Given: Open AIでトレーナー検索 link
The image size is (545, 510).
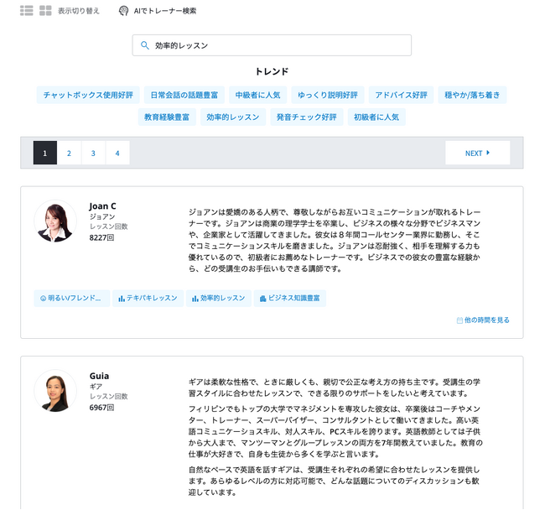Looking at the screenshot, I should pyautogui.click(x=164, y=11).
